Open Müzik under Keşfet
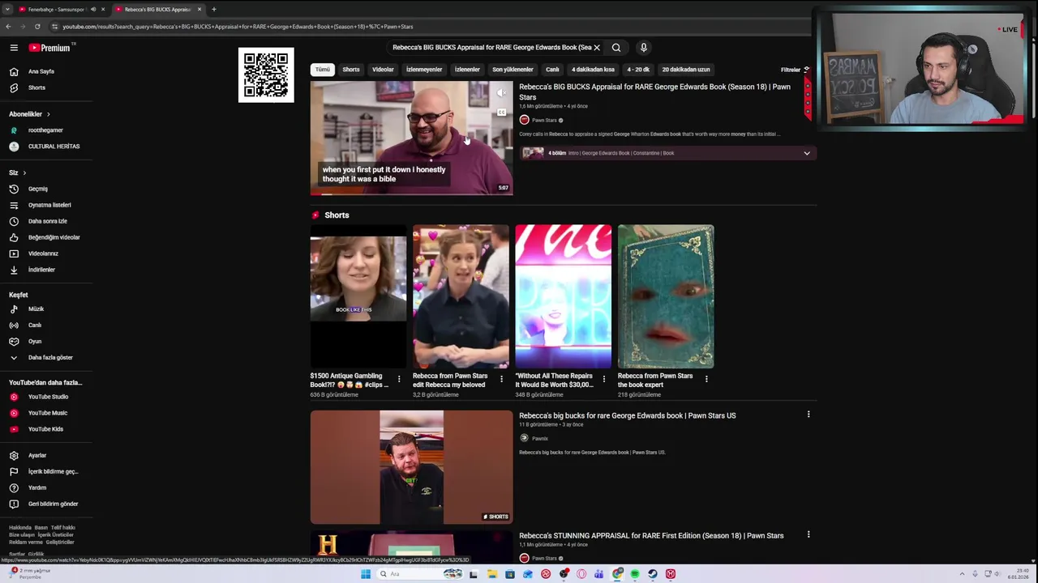1038x583 pixels. pos(36,309)
